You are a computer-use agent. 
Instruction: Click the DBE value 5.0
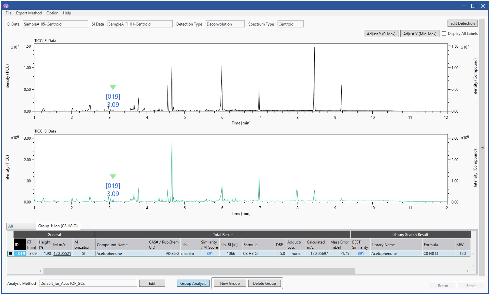click(x=283, y=254)
